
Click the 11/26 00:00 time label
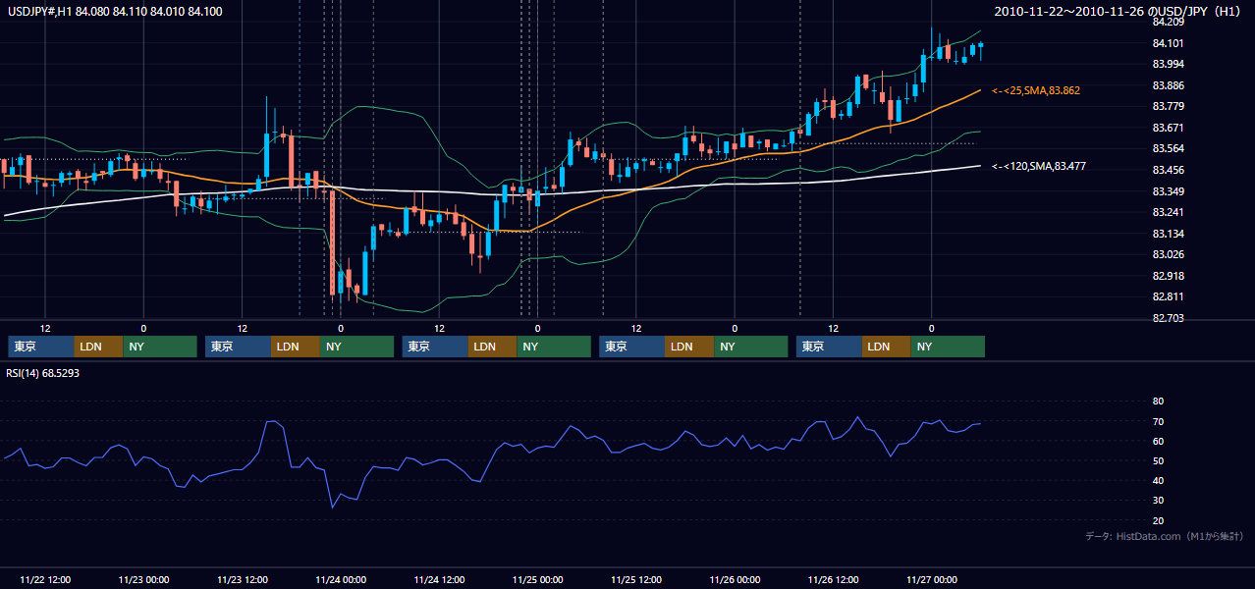pos(735,579)
